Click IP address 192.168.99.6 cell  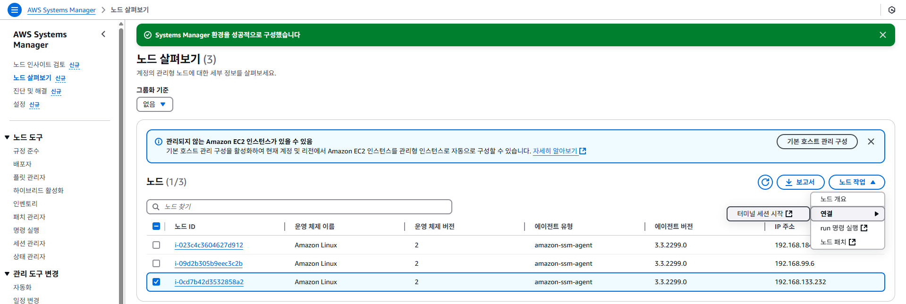(795, 263)
